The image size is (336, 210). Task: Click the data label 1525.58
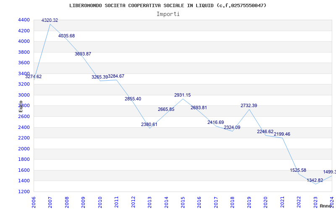[298, 170]
